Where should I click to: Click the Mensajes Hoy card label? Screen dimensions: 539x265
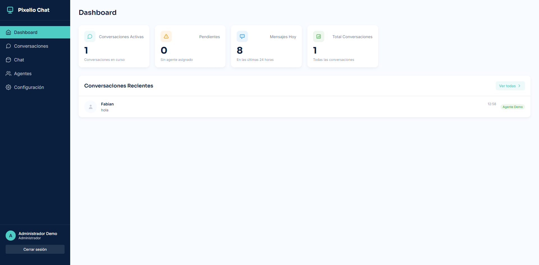click(283, 37)
